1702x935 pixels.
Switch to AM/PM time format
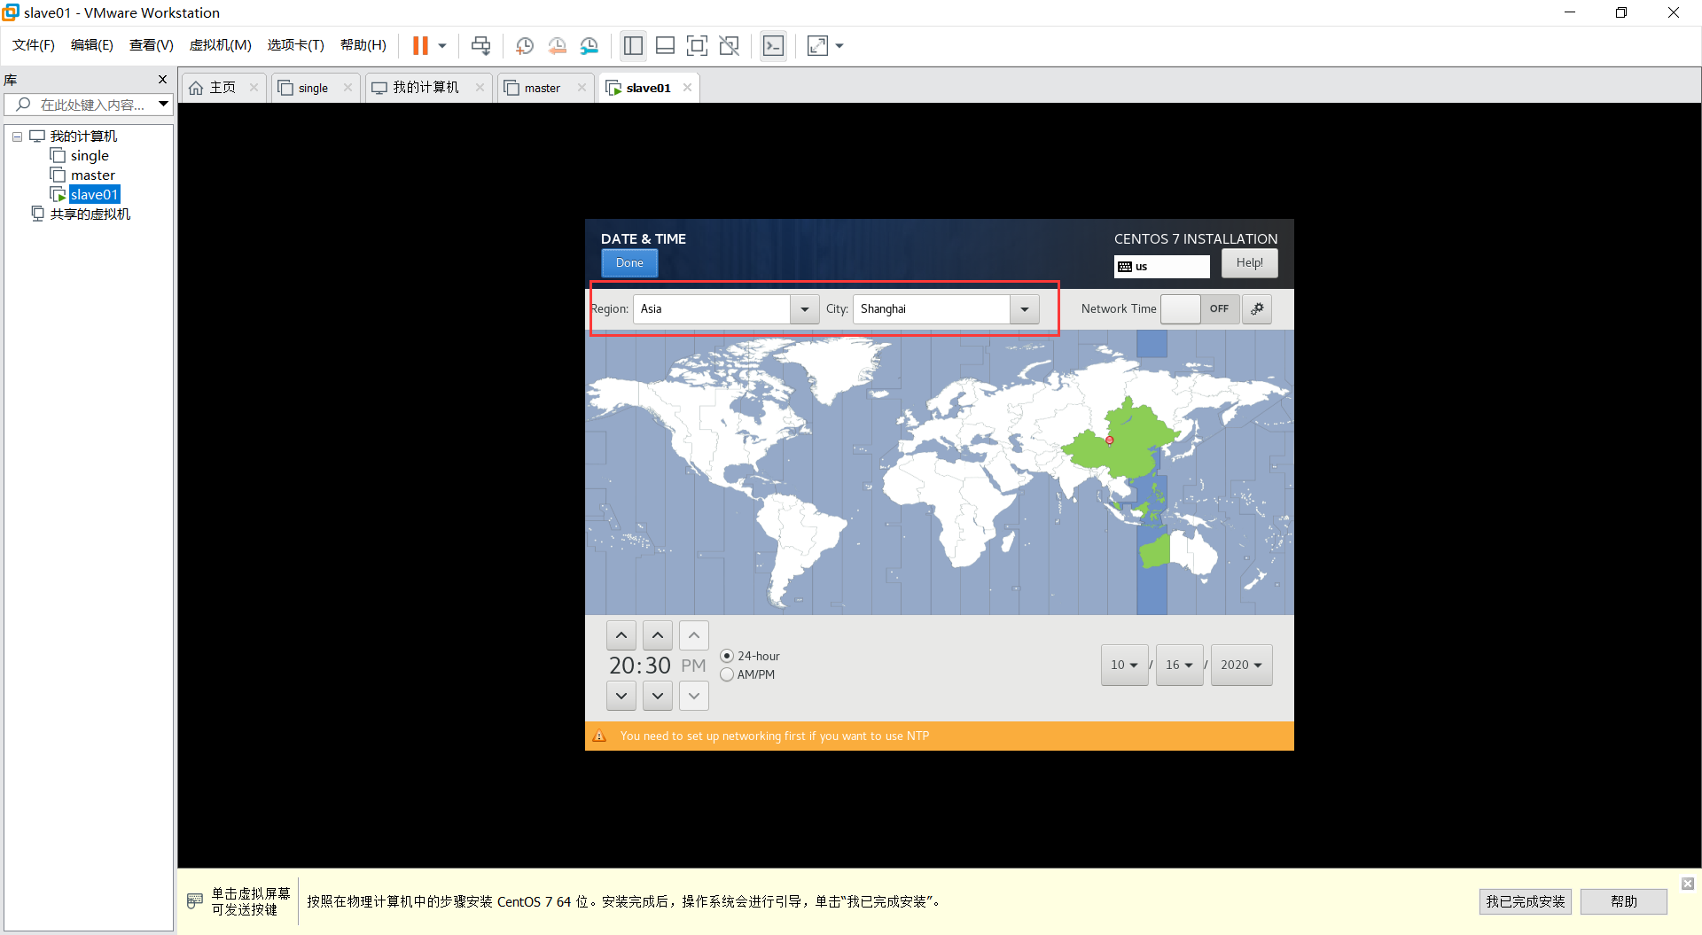tap(727, 674)
